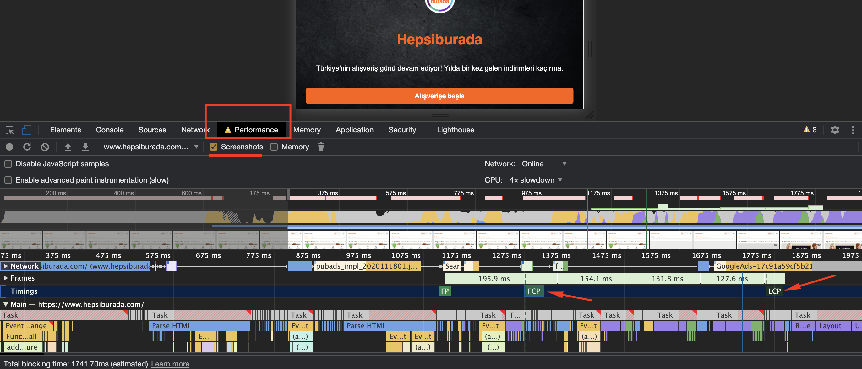The height and width of the screenshot is (369, 862).
Task: Switch to the Lighthouse tab
Action: pyautogui.click(x=455, y=130)
